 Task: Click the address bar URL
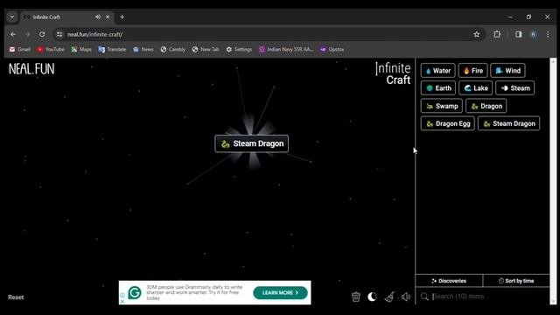[x=95, y=35]
